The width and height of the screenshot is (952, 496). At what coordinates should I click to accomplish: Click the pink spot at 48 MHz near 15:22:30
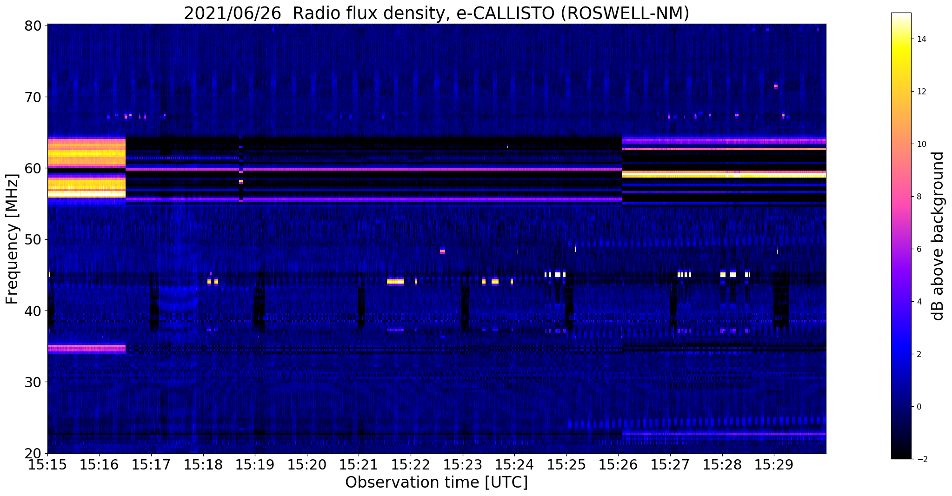(442, 251)
